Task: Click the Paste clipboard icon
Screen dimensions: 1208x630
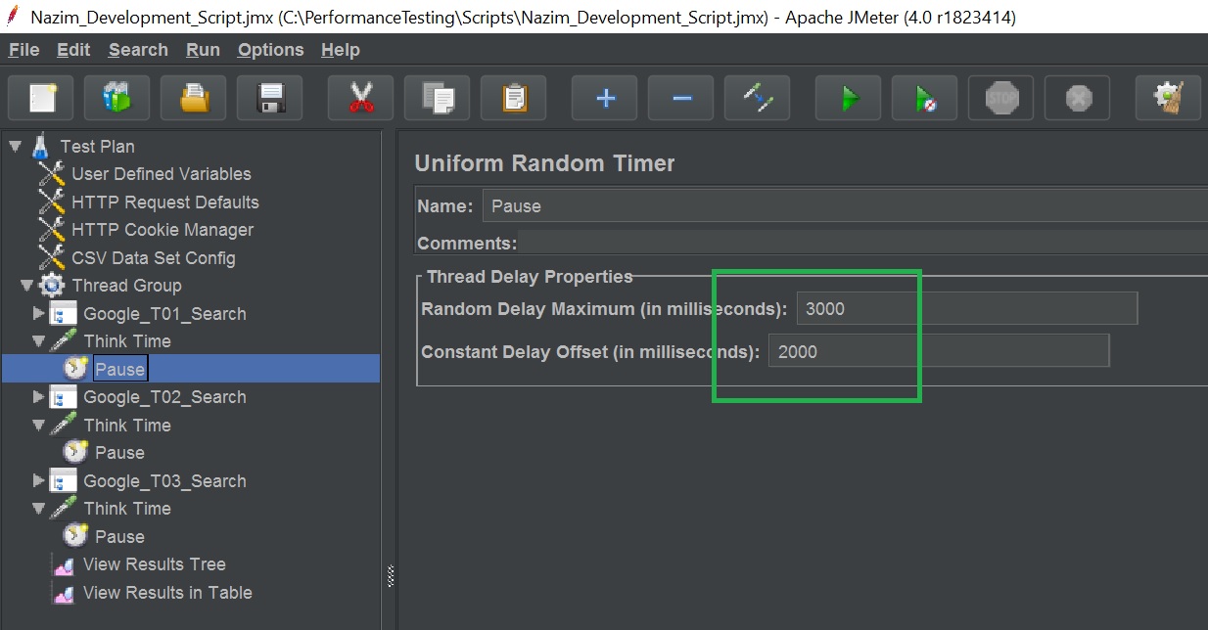Action: point(514,98)
